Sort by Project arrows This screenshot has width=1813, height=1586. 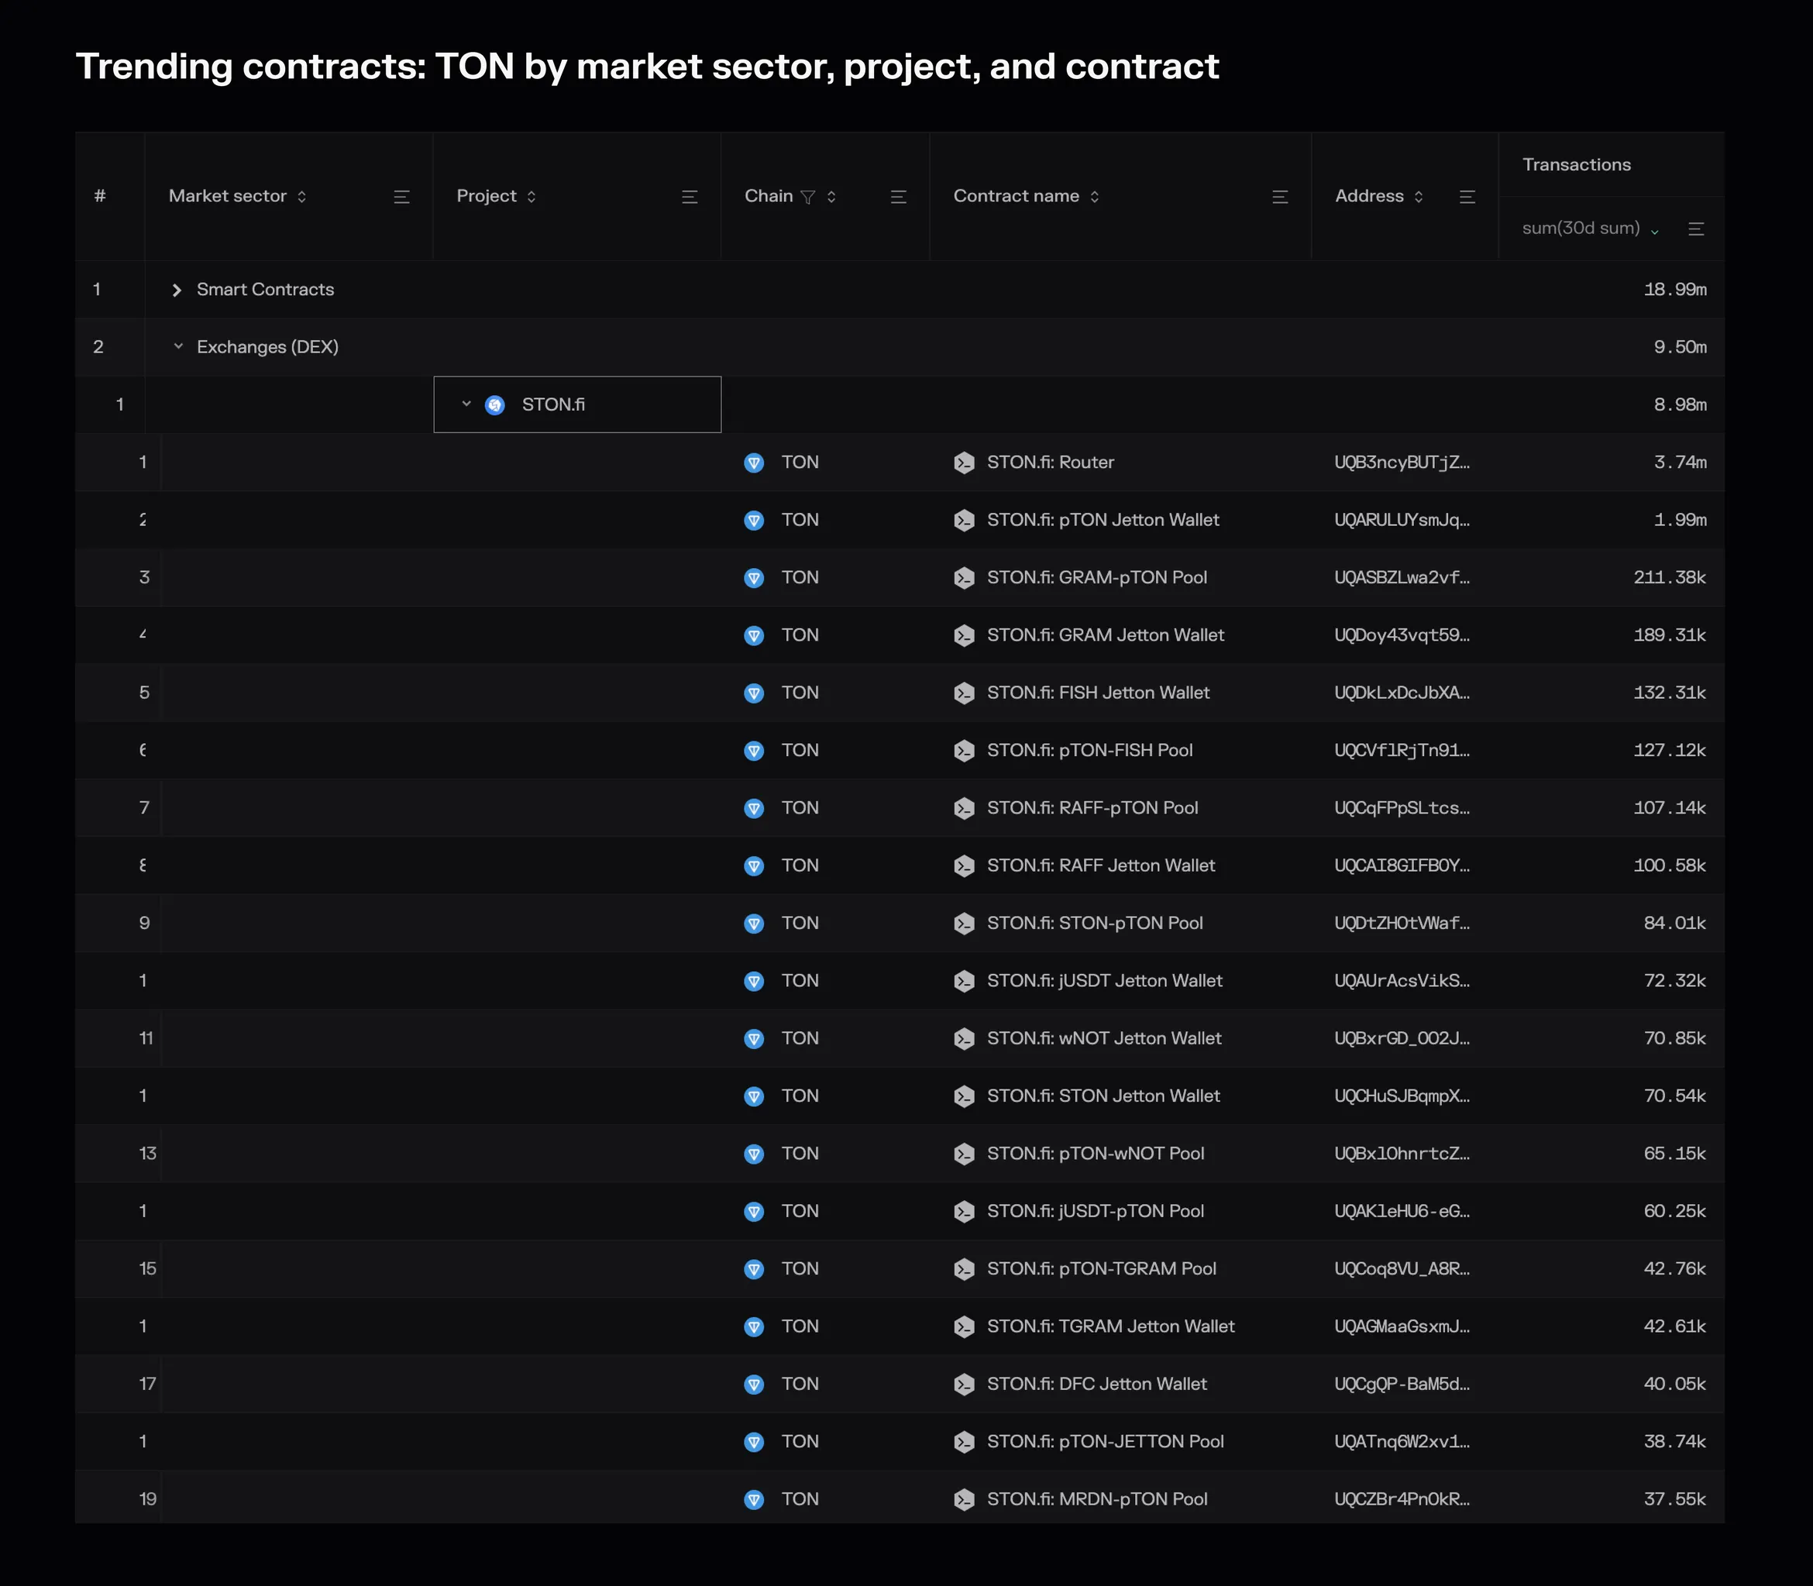[532, 197]
